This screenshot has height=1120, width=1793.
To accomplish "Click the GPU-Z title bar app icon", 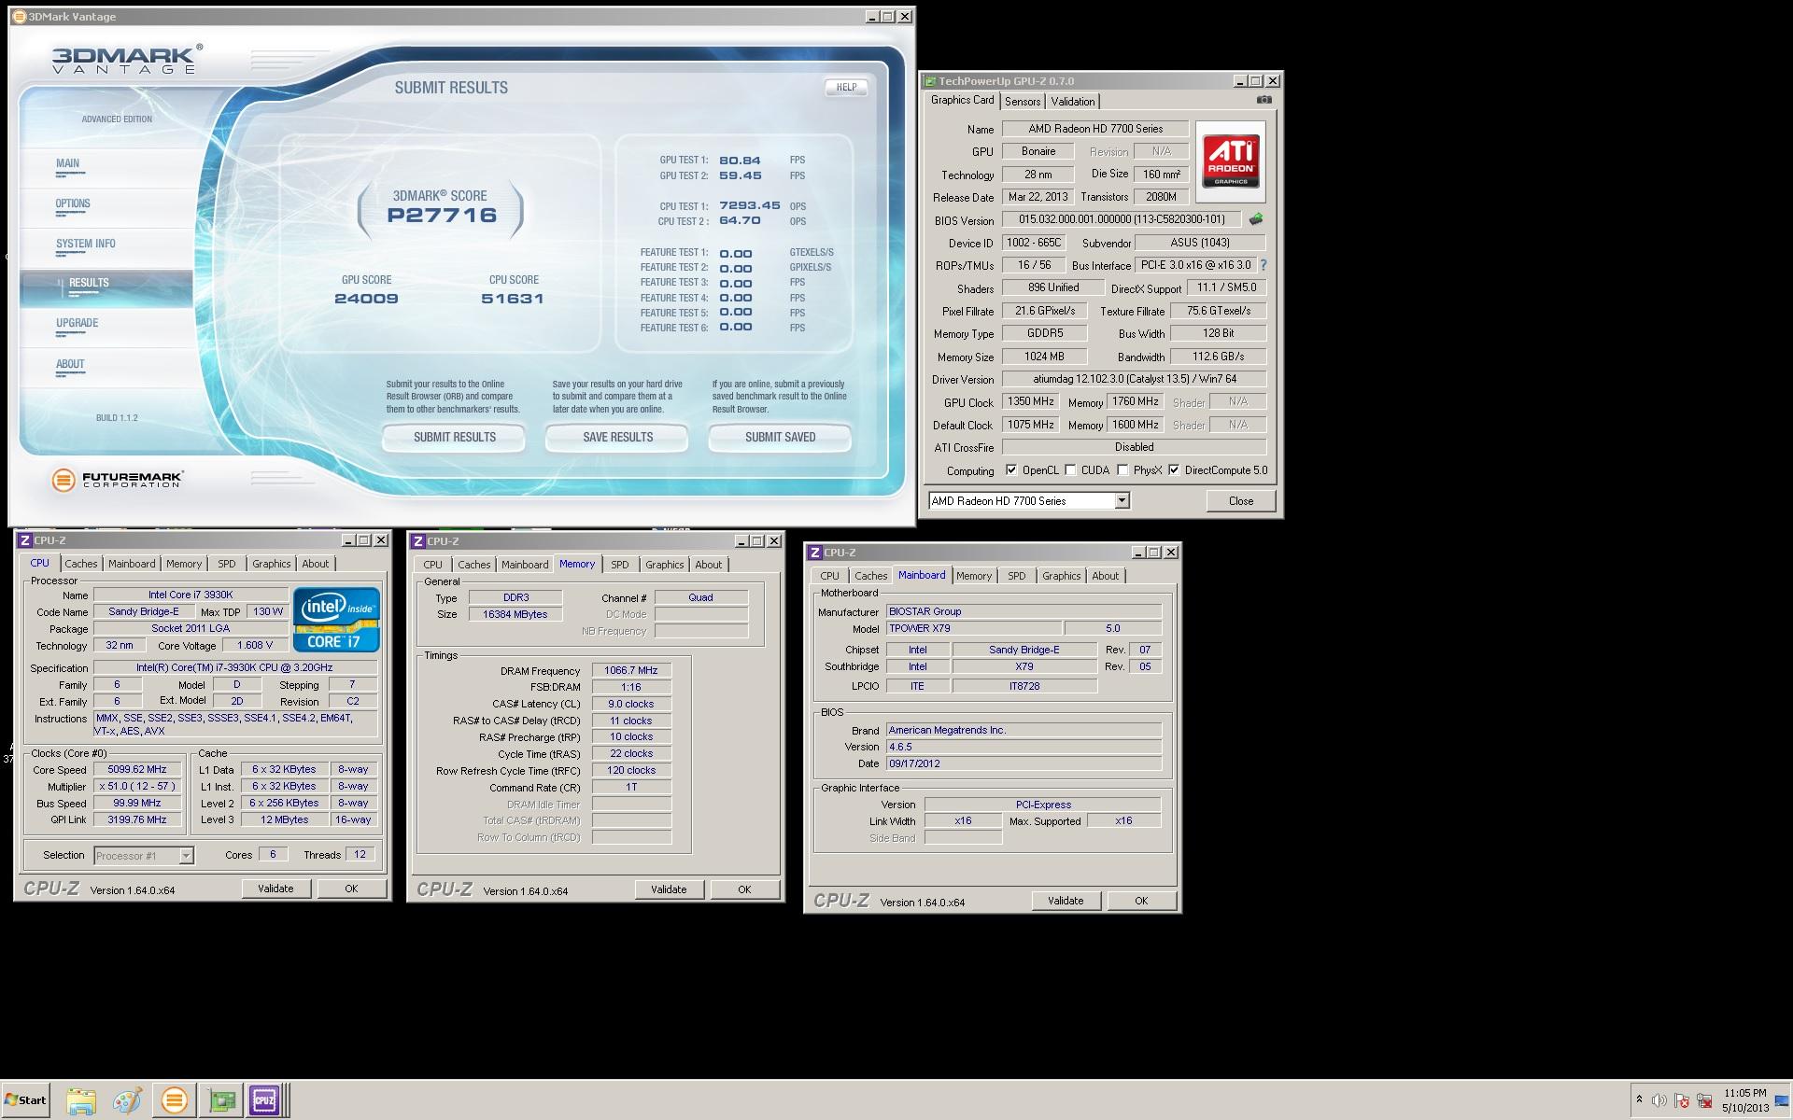I will (x=930, y=81).
